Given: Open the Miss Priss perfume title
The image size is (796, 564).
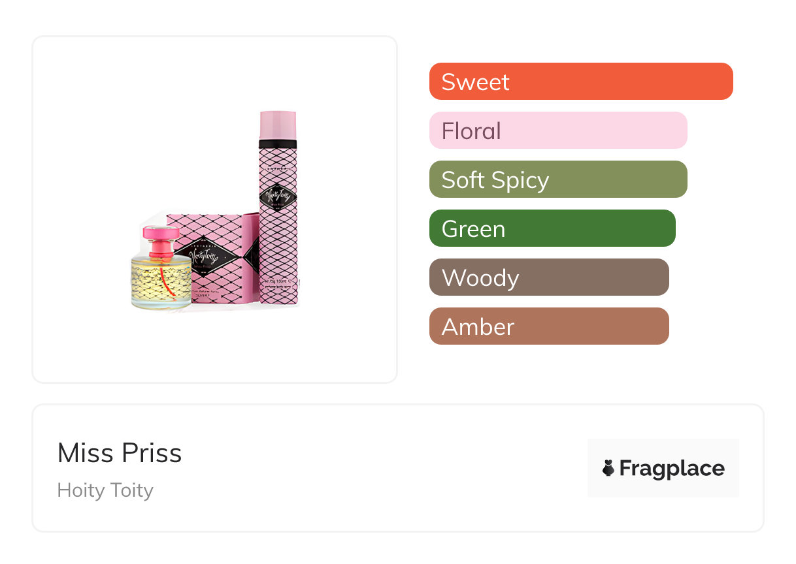Looking at the screenshot, I should [x=120, y=453].
